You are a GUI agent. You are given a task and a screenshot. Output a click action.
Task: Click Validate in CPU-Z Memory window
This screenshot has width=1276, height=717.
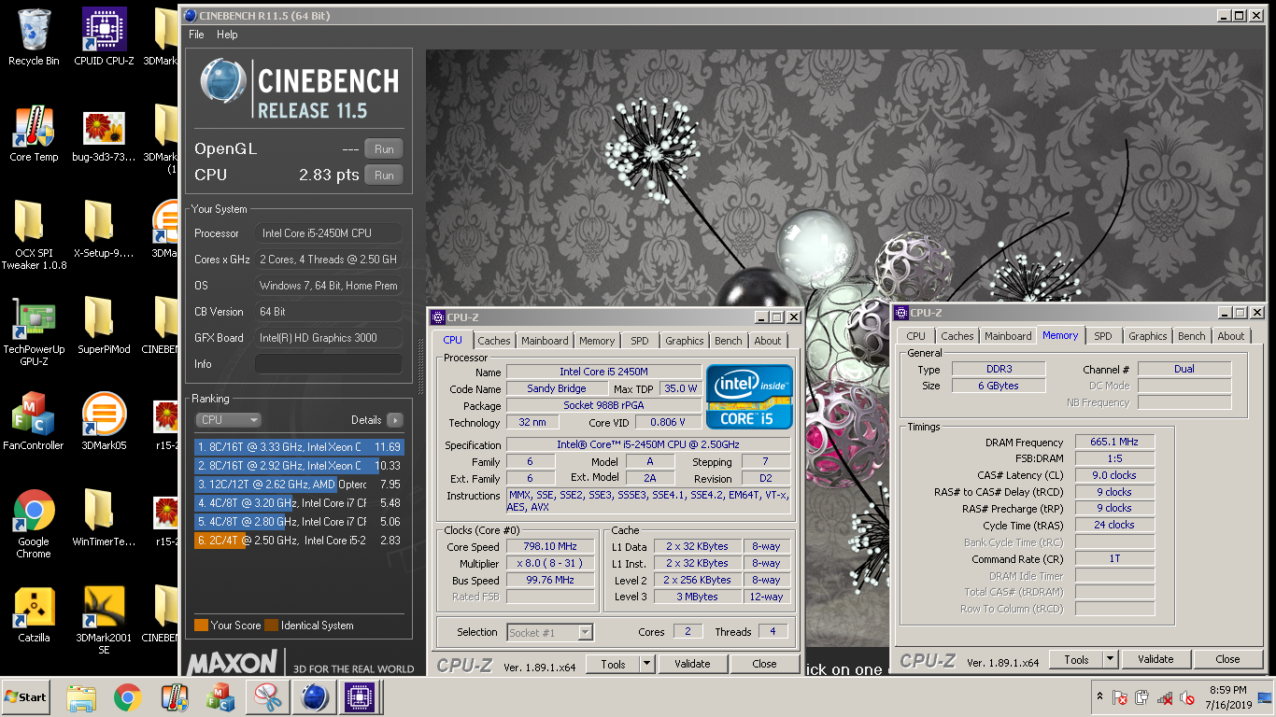(x=1155, y=659)
